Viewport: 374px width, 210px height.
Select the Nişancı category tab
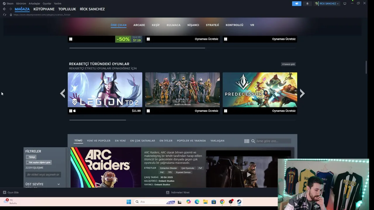193,25
